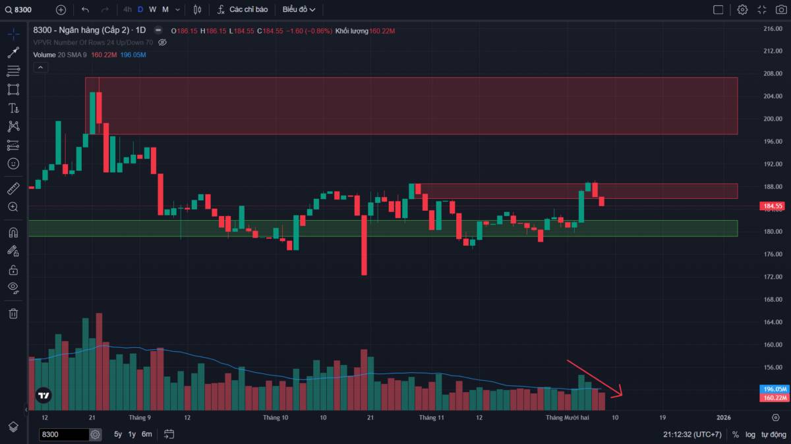
Task: Select the text annotation tool
Action: 13,108
